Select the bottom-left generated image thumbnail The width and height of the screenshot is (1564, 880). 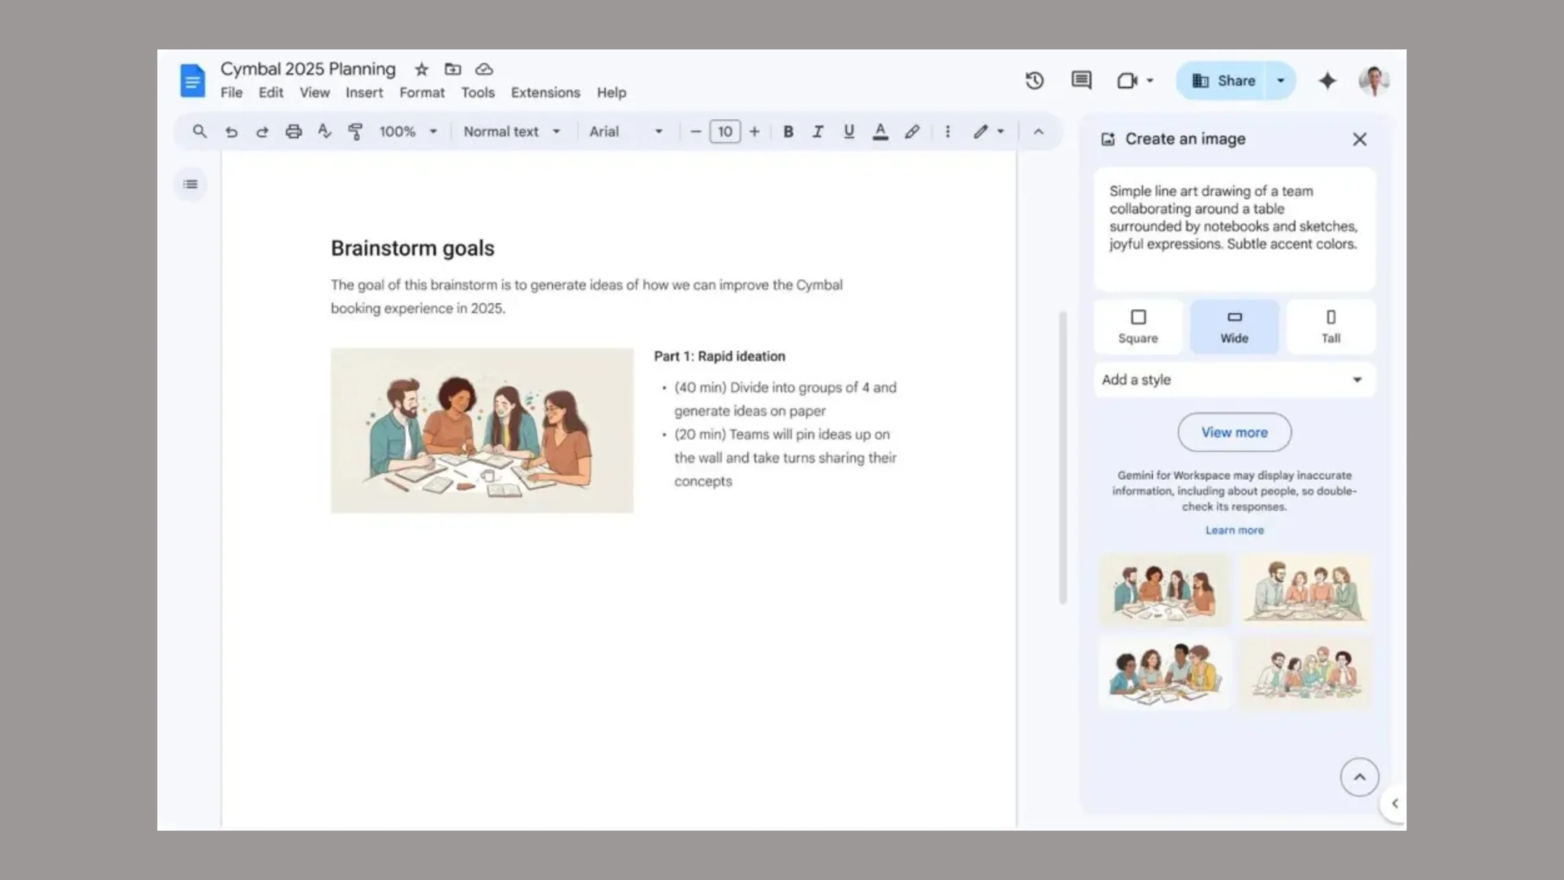(x=1164, y=673)
